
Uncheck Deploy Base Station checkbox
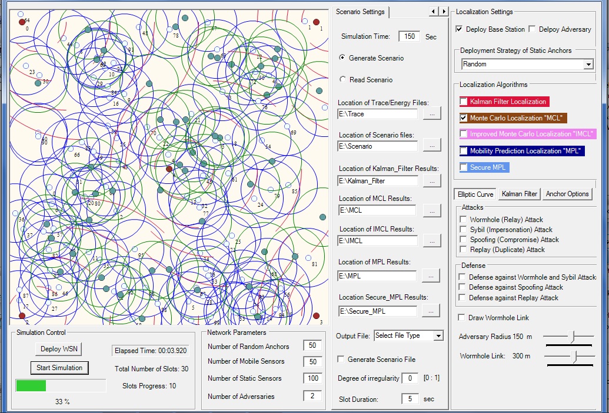click(x=459, y=29)
